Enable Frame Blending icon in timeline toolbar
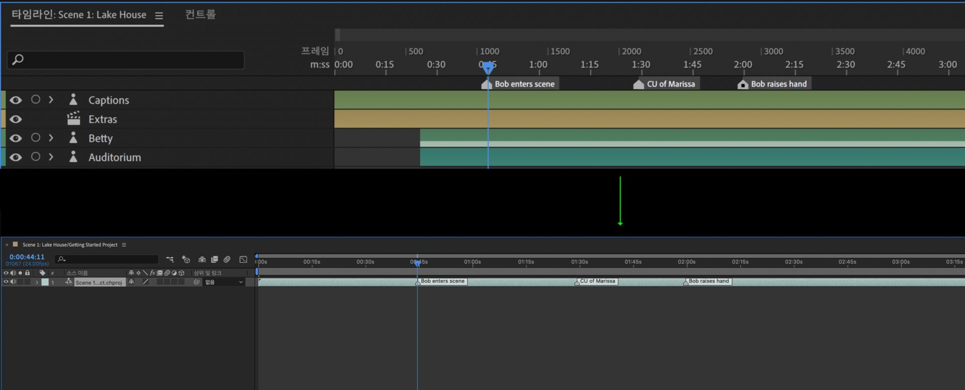Viewport: 965px width, 390px height. [215, 259]
